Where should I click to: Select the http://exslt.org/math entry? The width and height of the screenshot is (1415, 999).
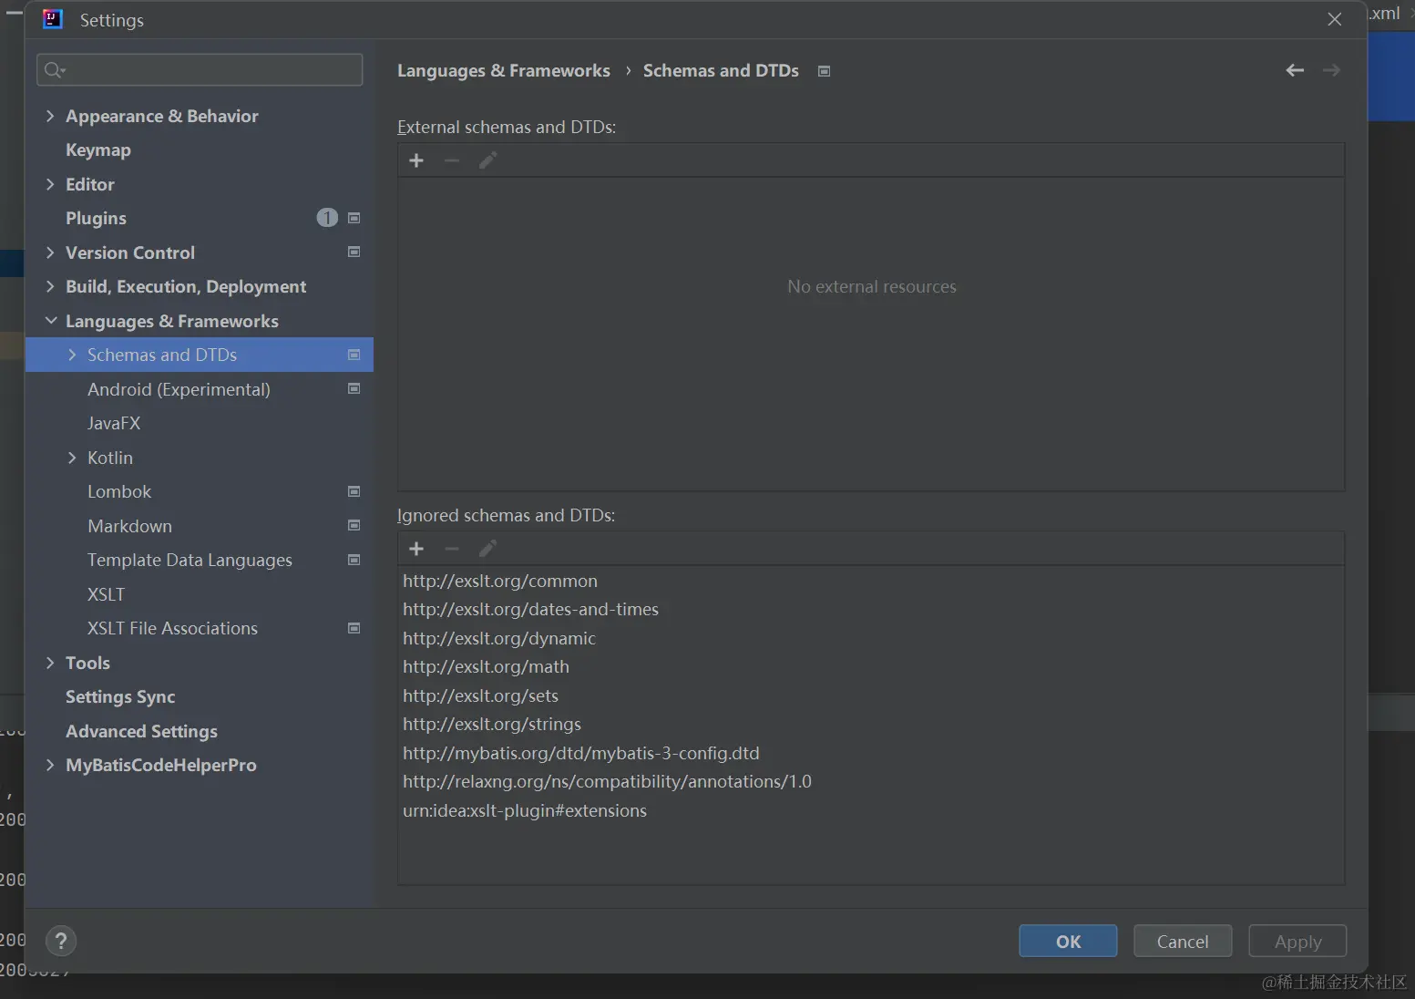tap(871, 666)
